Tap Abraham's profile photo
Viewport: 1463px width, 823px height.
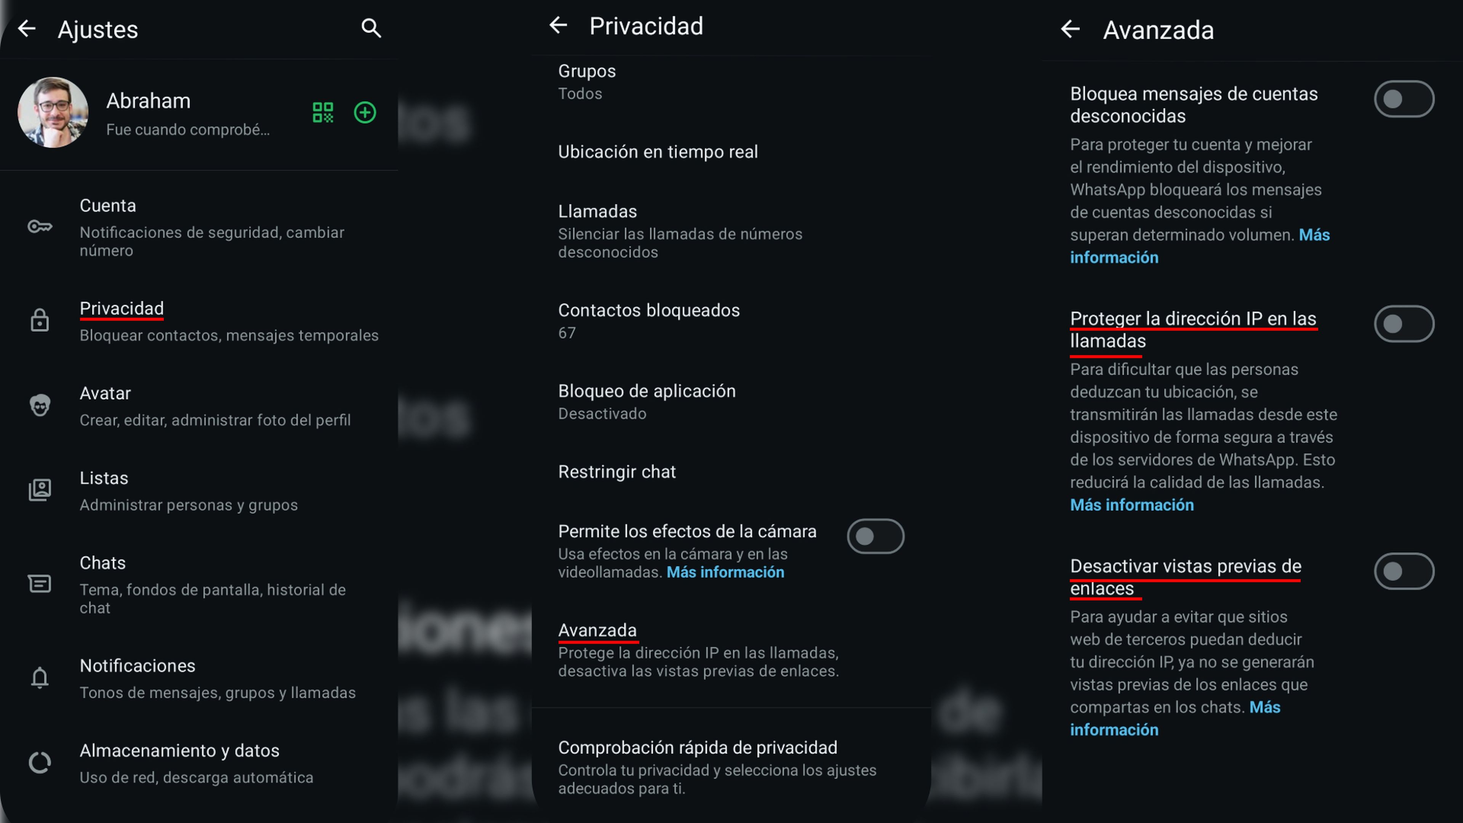pyautogui.click(x=53, y=112)
